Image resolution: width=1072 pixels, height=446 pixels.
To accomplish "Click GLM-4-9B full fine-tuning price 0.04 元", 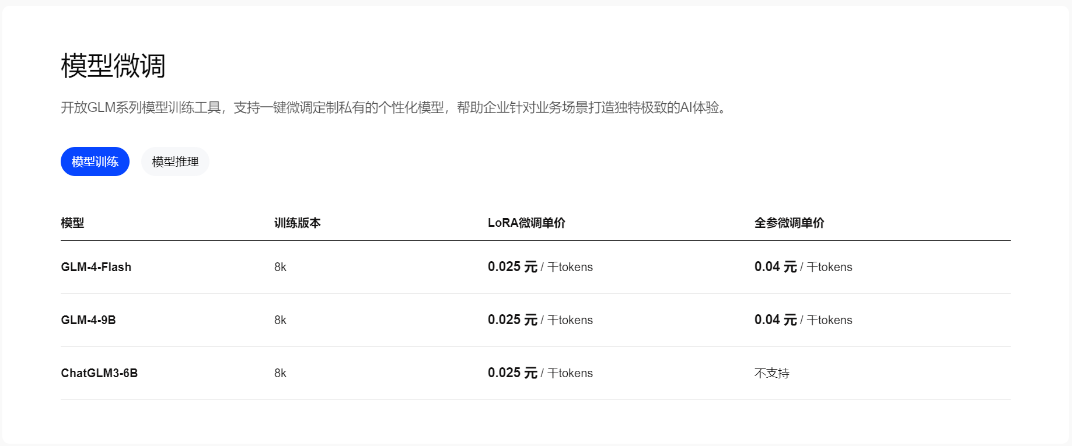I will pos(775,320).
